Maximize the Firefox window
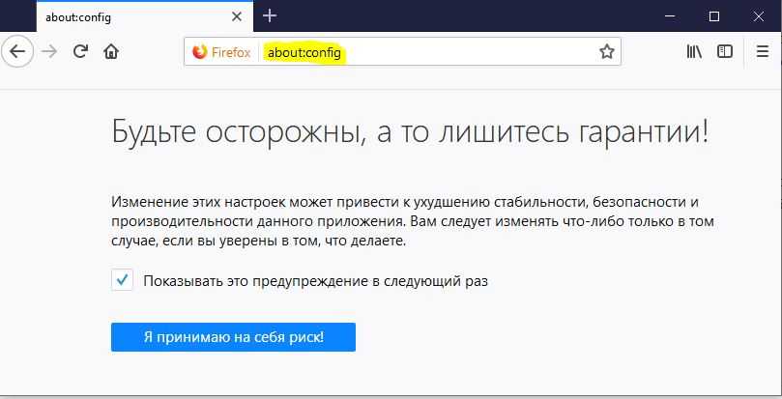Image resolution: width=782 pixels, height=399 pixels. point(714,15)
